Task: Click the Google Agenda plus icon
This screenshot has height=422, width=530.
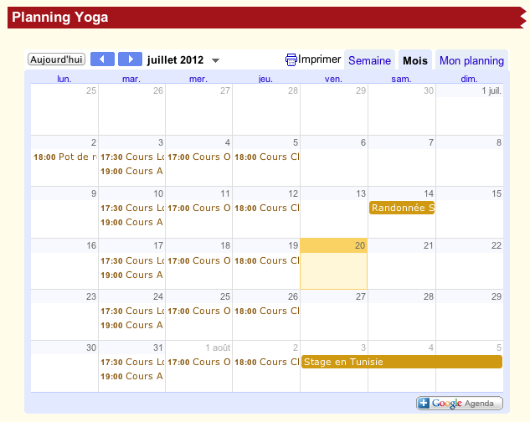Action: (x=424, y=404)
